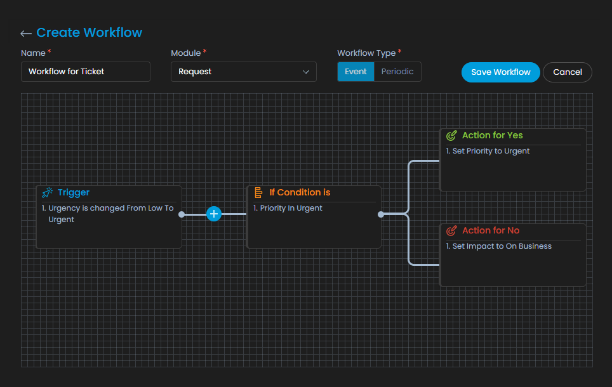
Task: Click Save Workflow button
Action: tap(501, 72)
